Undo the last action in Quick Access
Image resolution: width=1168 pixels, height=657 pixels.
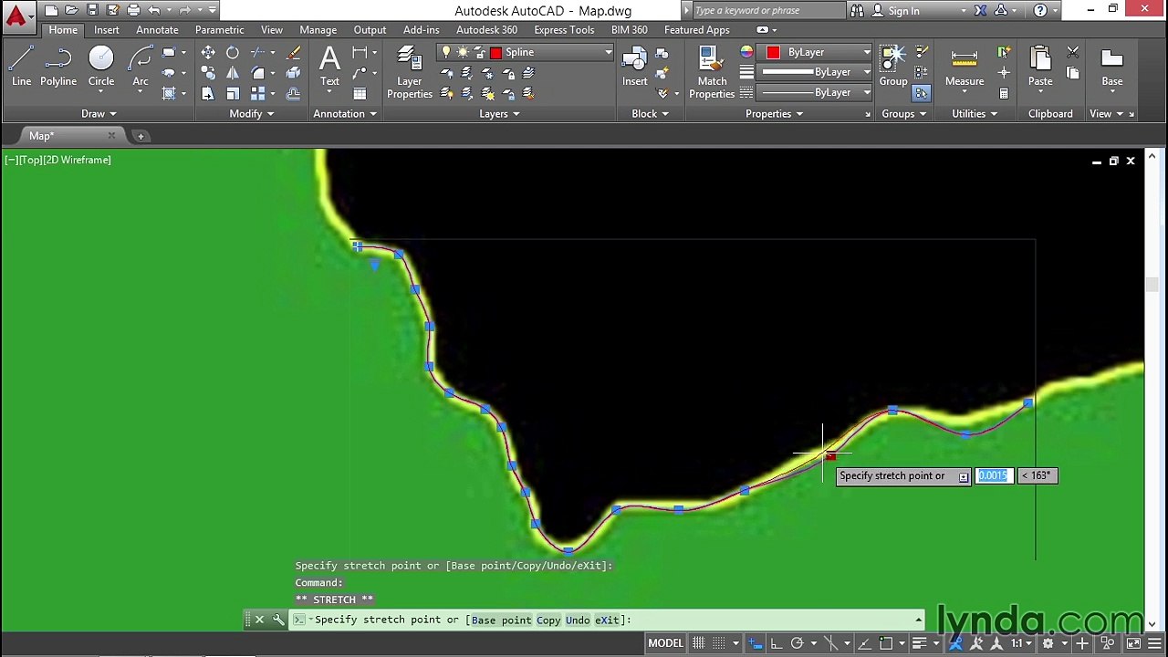[x=154, y=10]
